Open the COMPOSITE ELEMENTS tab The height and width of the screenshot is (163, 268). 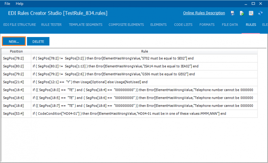(126, 25)
